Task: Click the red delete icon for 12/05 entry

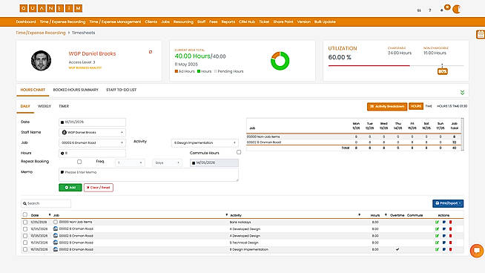Action: point(451,229)
